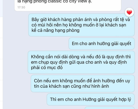Viewport: 138px width, 109px height.
Task: Click the partially visible bubble at the bottom
Action: coord(110,108)
